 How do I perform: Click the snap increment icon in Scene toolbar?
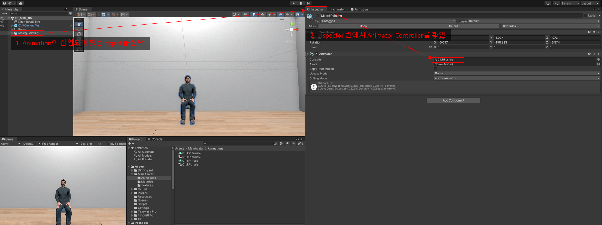(x=123, y=14)
